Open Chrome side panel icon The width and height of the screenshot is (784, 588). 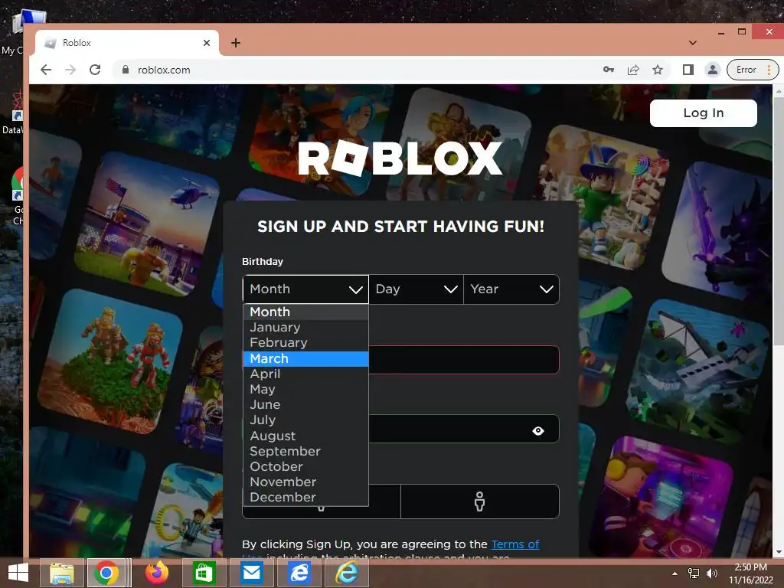pyautogui.click(x=688, y=70)
